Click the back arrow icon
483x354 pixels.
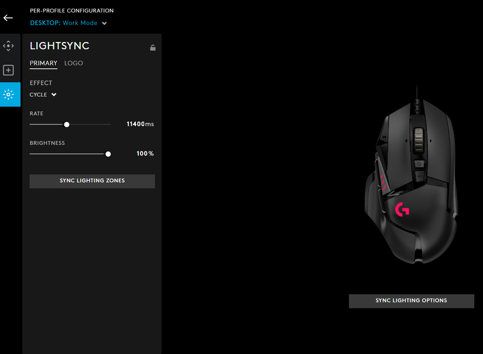[x=8, y=18]
